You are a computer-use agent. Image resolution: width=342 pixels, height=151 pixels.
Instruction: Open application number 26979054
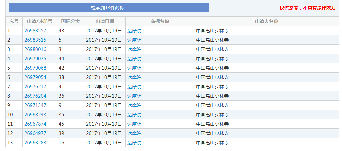[35, 77]
